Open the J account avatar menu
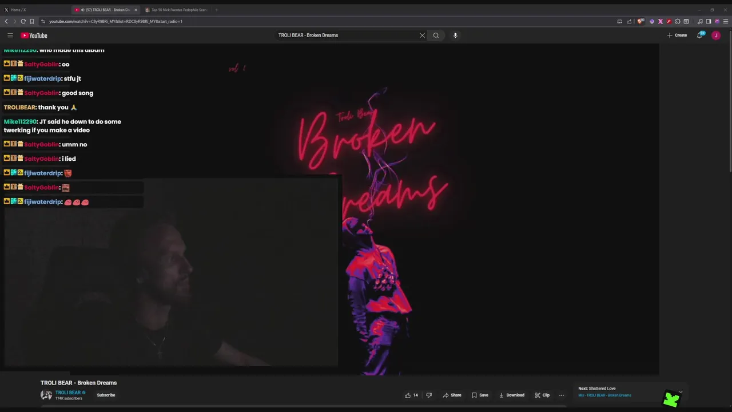This screenshot has height=412, width=732. pos(715,35)
